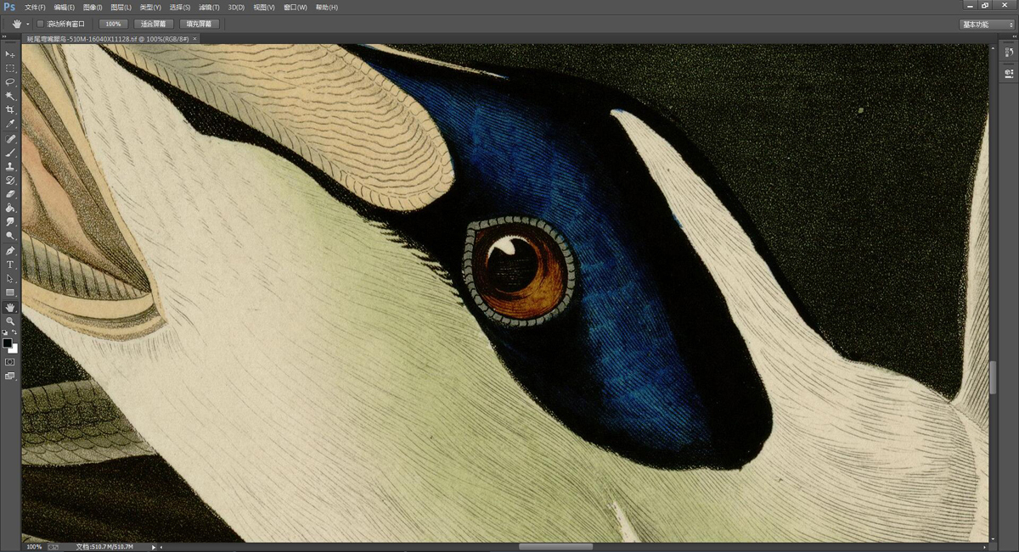Click the vertical scrollbar thumb

click(x=993, y=378)
